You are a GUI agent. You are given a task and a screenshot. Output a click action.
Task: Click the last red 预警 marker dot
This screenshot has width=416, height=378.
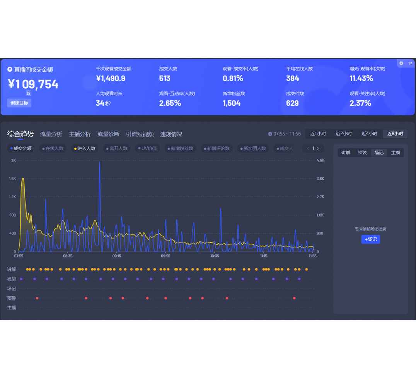click(x=294, y=298)
